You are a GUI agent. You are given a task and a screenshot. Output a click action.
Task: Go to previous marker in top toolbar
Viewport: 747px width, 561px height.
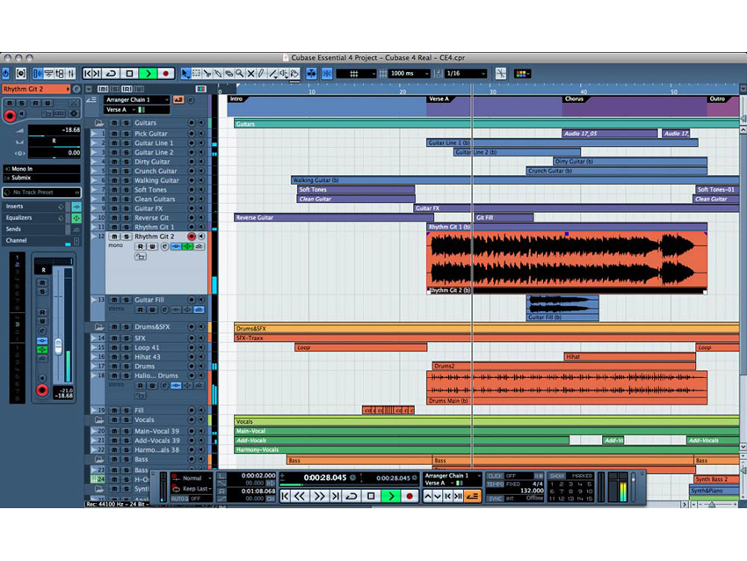87,73
